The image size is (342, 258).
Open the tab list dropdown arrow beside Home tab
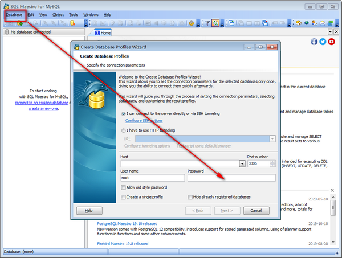point(330,32)
